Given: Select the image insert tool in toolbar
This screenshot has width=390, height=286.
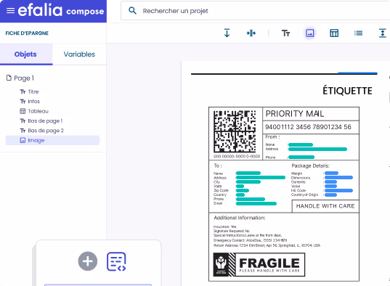Looking at the screenshot, I should (x=310, y=33).
